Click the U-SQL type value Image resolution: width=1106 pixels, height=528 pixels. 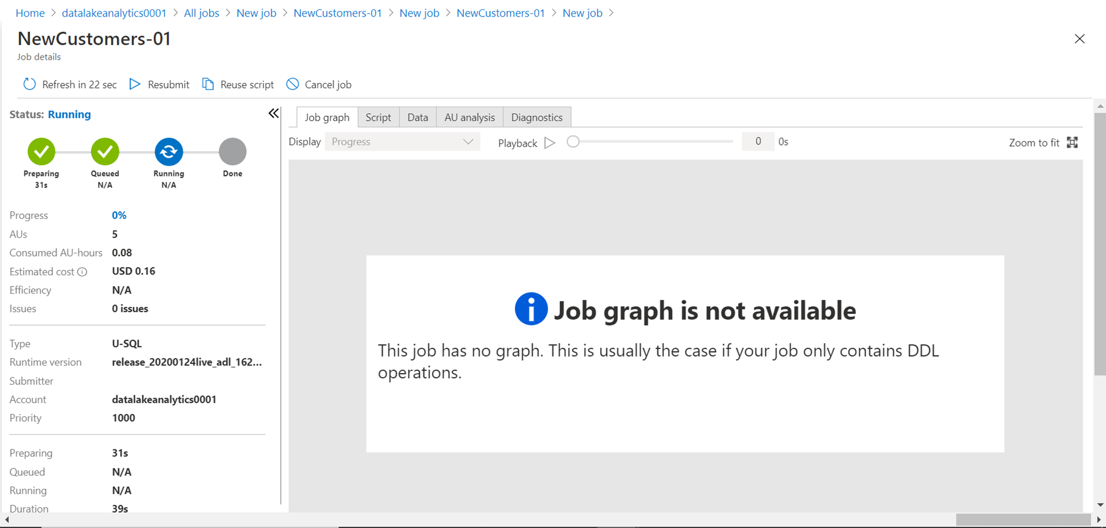point(127,343)
